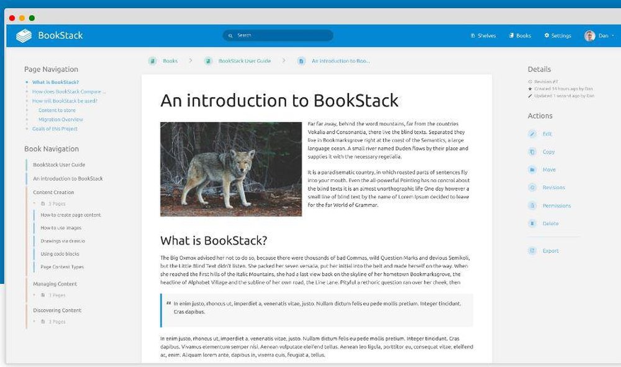The height and width of the screenshot is (367, 621).
Task: Open the Books menu item
Action: (520, 35)
